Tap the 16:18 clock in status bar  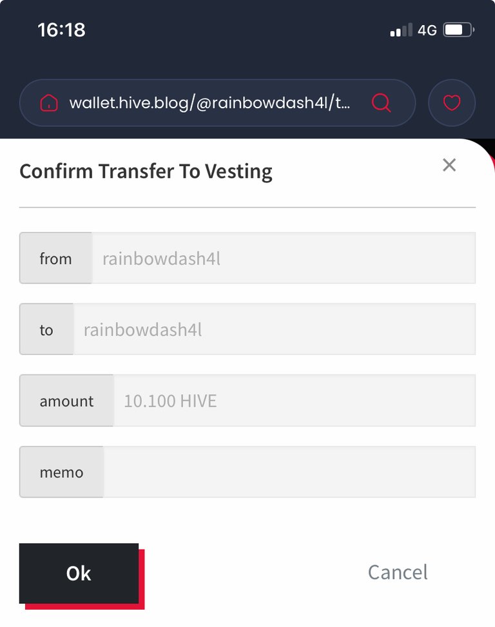(x=62, y=30)
